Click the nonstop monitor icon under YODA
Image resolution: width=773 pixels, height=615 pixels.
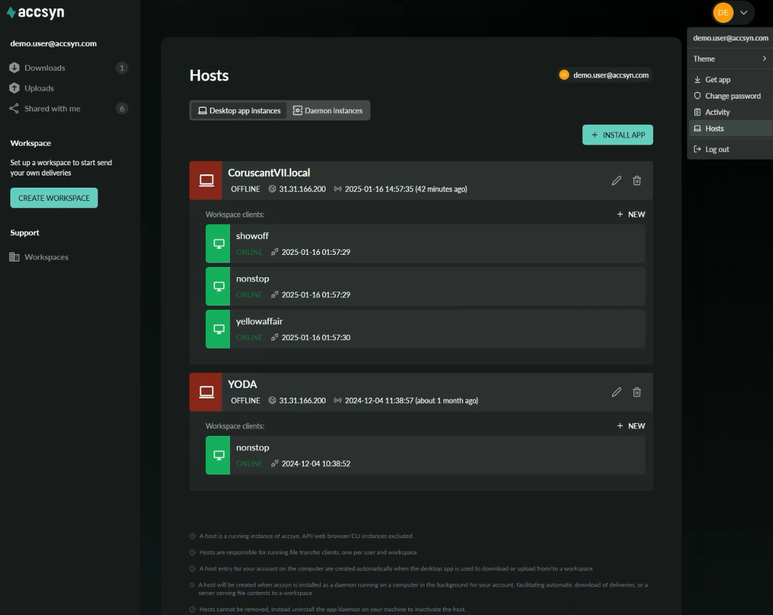(218, 455)
